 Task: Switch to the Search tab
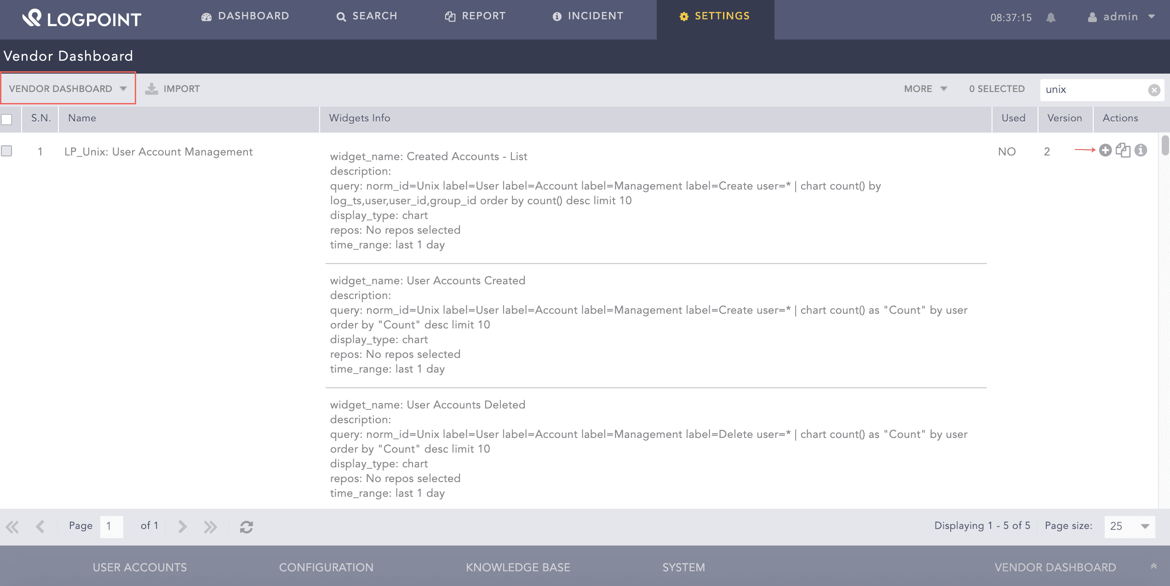(x=367, y=16)
